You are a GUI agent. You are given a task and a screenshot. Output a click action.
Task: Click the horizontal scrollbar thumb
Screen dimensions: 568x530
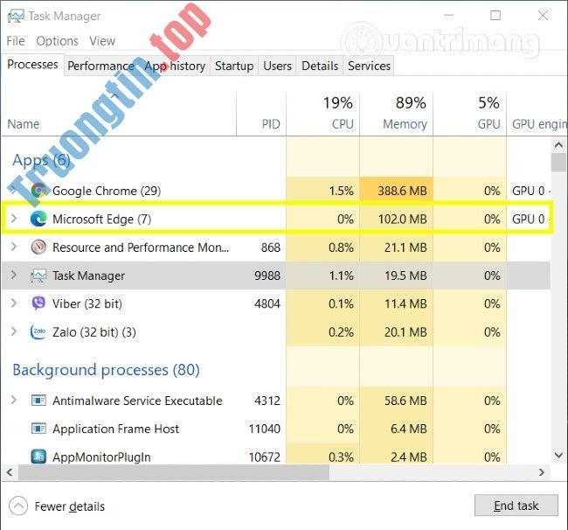click(174, 472)
